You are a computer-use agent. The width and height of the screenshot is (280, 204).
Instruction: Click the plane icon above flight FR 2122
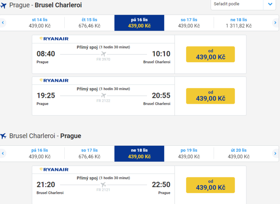[103, 96]
